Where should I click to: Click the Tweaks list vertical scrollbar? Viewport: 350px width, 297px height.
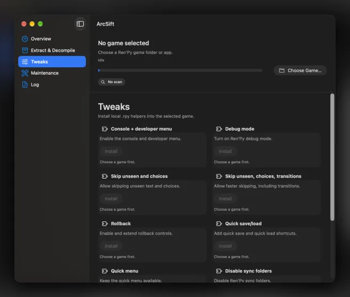(332, 157)
